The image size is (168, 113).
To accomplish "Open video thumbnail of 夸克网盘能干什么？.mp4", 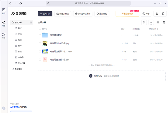I will 45,51.
